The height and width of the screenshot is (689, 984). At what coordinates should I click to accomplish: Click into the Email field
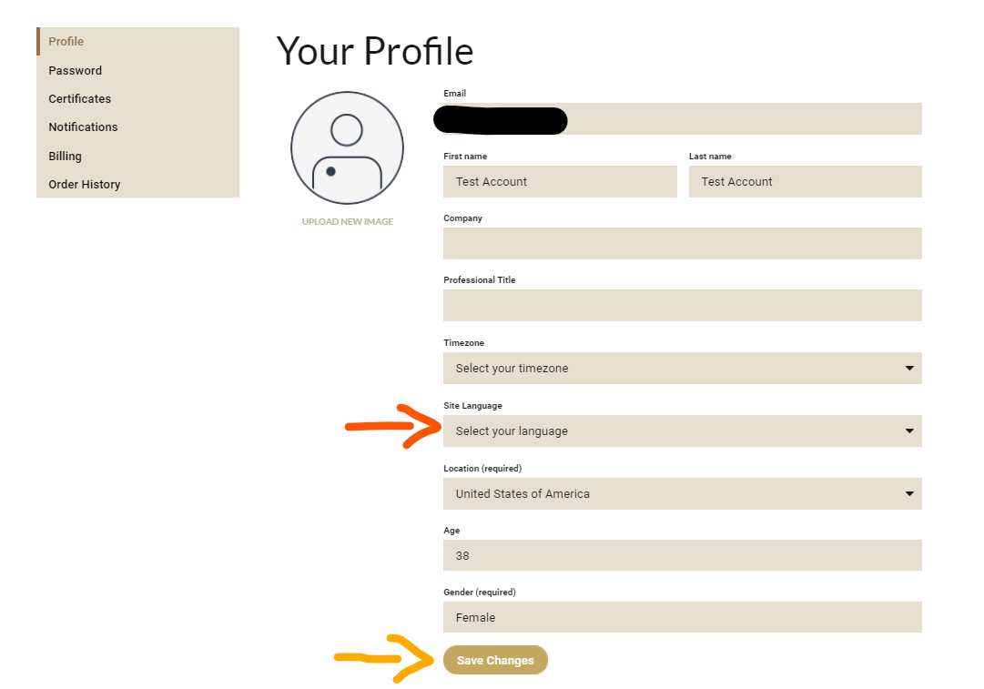682,119
